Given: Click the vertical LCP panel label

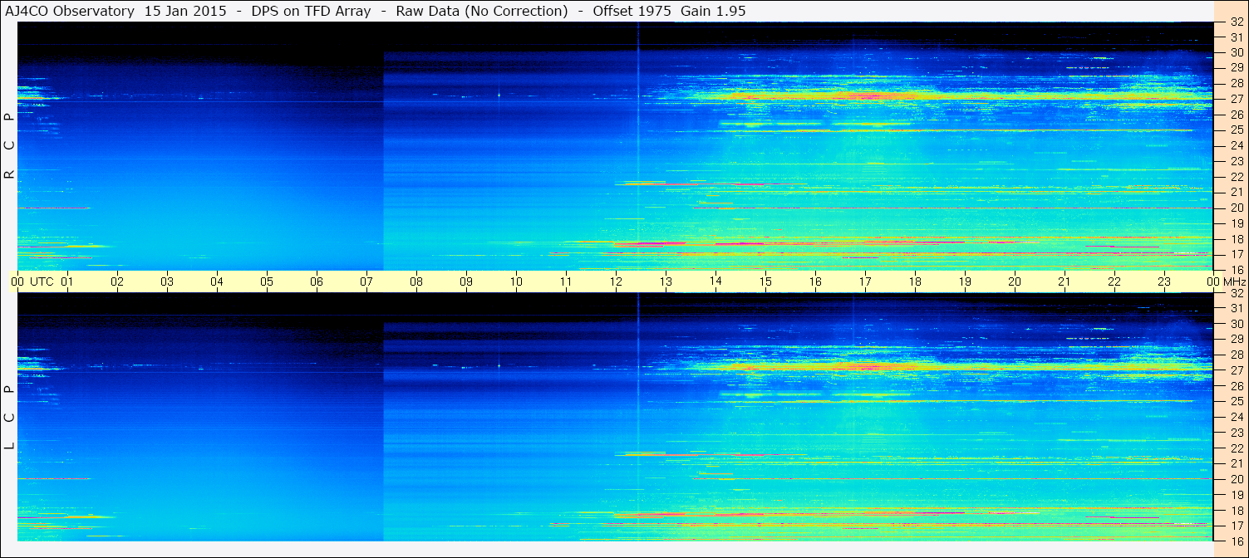Looking at the screenshot, I should tap(9, 418).
